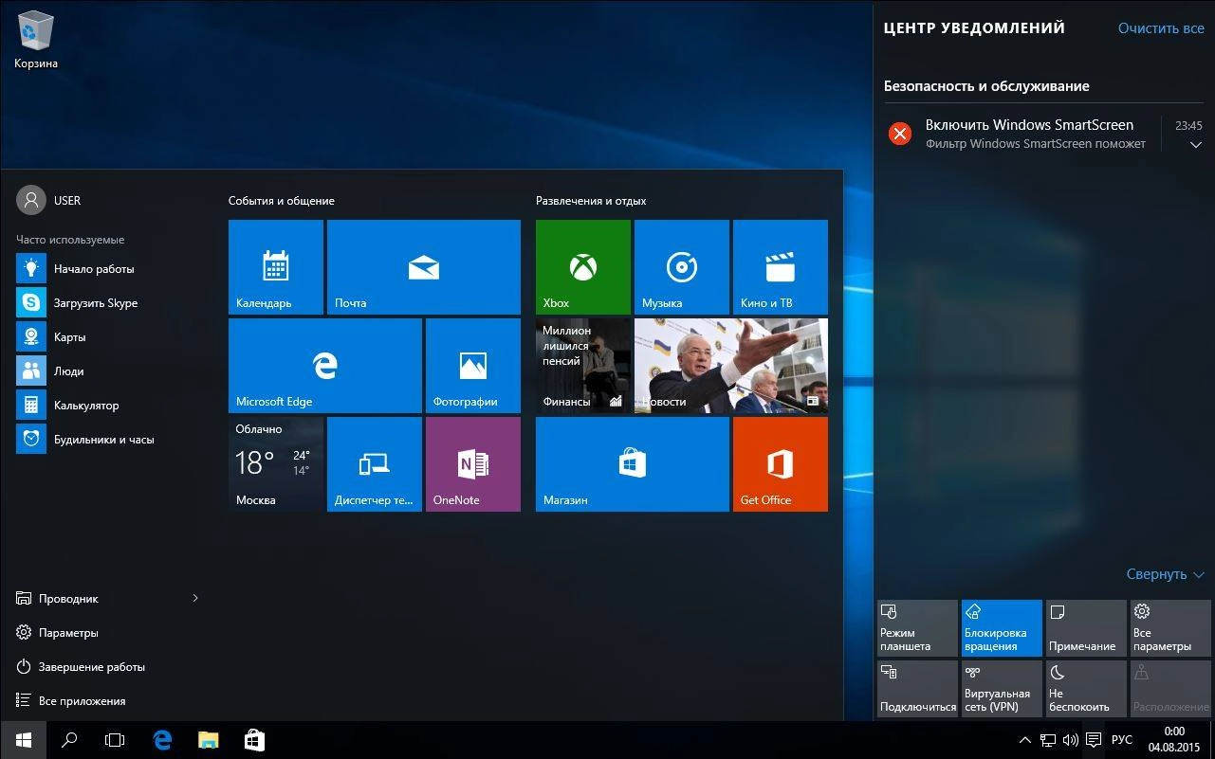This screenshot has width=1215, height=759.
Task: Click the События и общение group header
Action: pos(281,201)
